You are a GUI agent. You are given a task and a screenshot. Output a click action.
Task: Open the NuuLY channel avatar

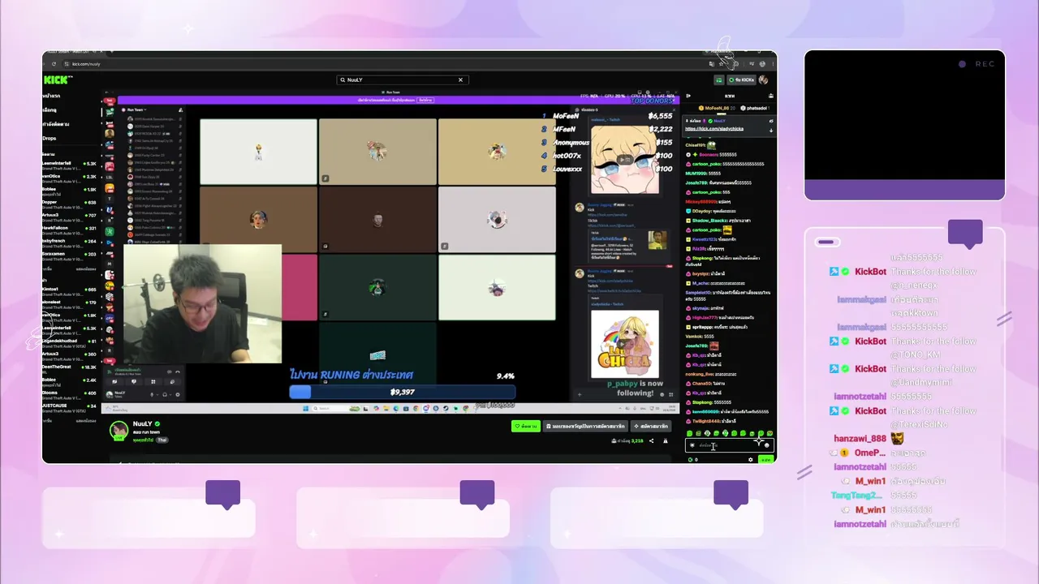(x=119, y=430)
